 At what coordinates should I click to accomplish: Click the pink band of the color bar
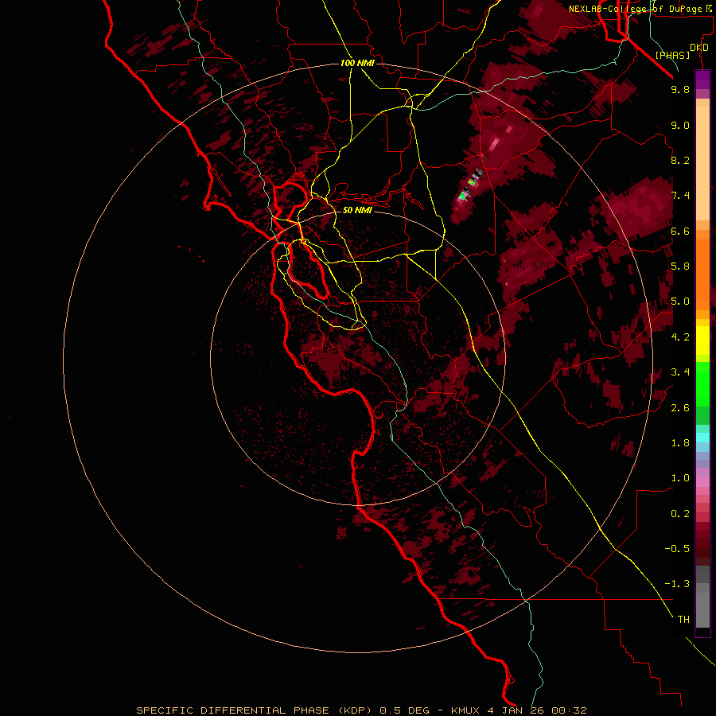tap(702, 482)
